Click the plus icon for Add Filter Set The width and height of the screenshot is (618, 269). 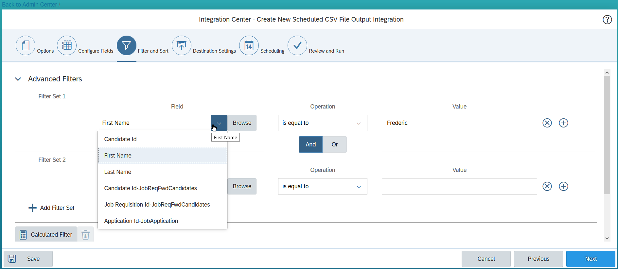pos(32,208)
